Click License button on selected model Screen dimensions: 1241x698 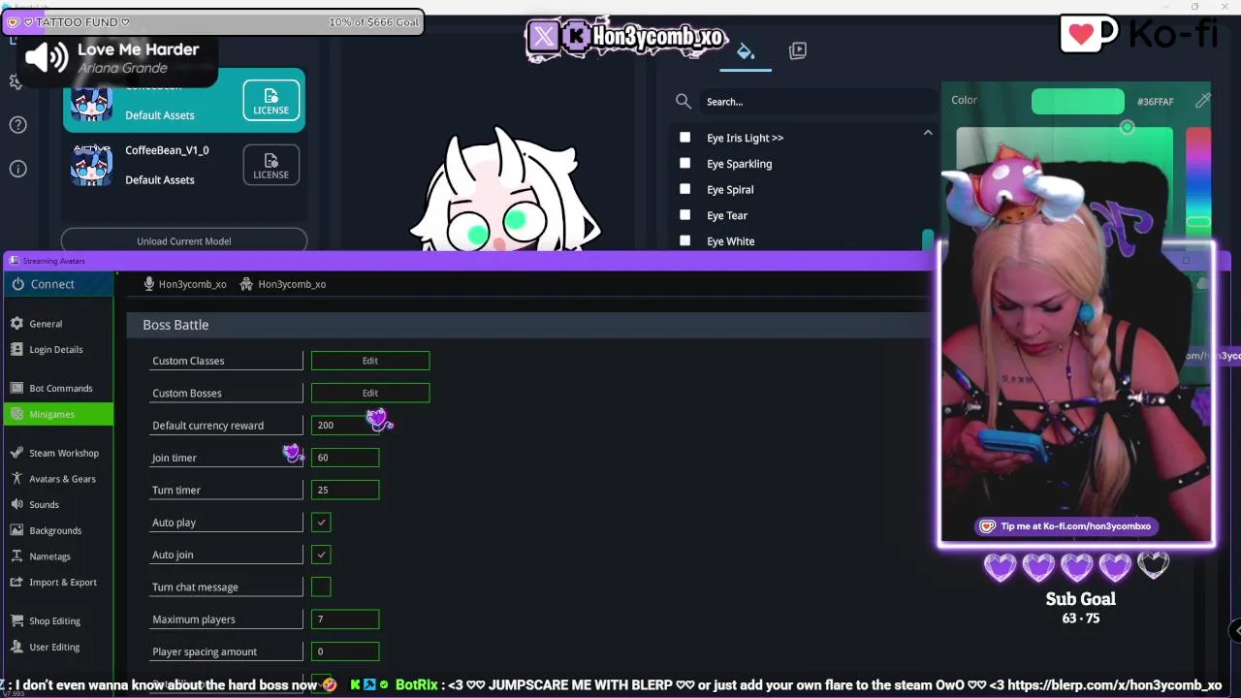(270, 100)
